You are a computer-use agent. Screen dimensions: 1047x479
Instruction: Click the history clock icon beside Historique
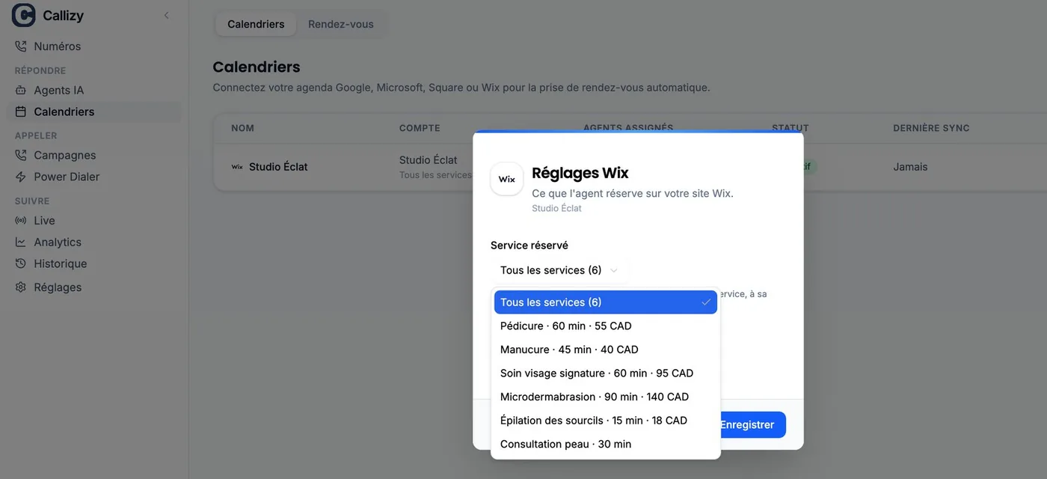pos(21,263)
